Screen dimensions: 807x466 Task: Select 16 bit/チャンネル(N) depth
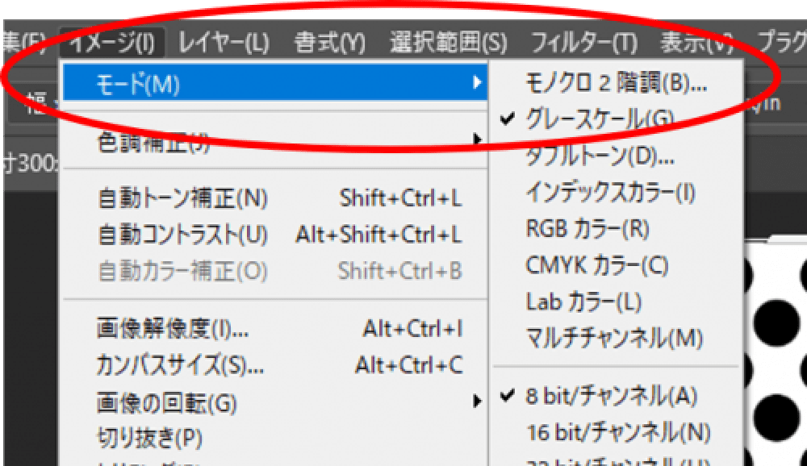[616, 432]
